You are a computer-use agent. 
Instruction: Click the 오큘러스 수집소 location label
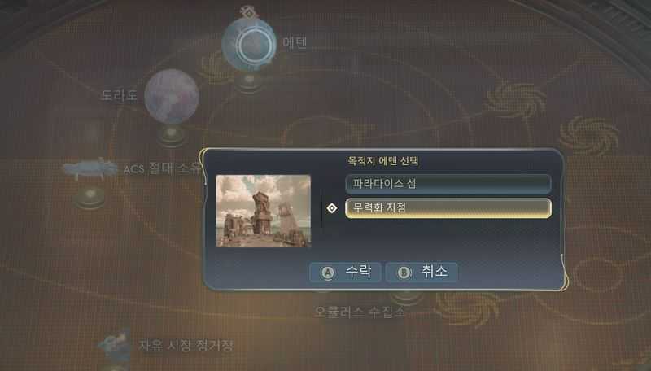click(359, 312)
